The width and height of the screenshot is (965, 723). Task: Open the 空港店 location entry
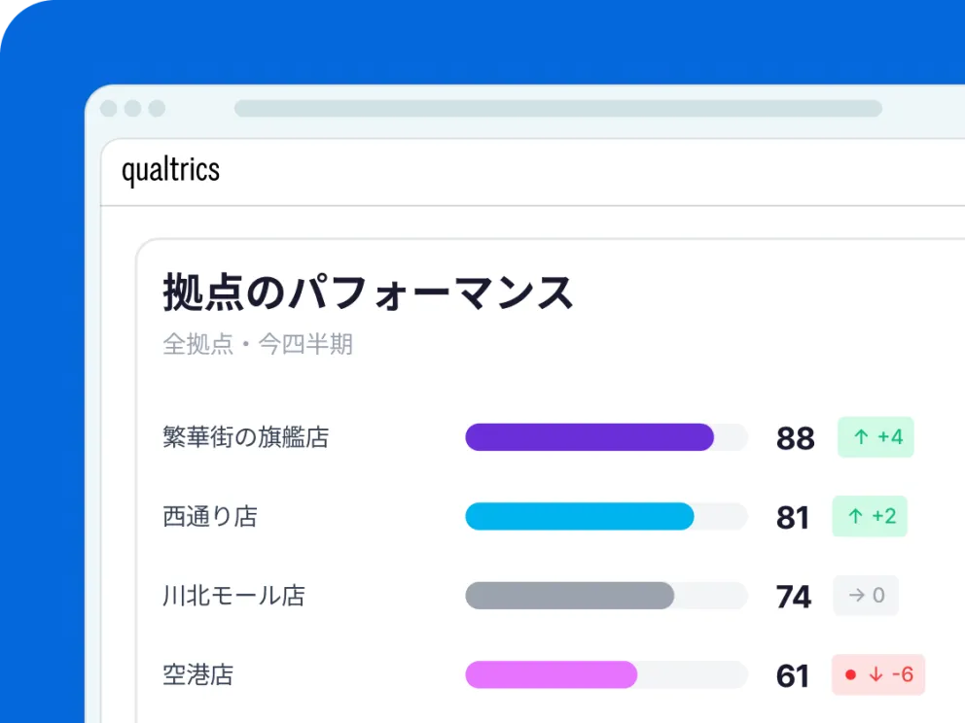(198, 674)
